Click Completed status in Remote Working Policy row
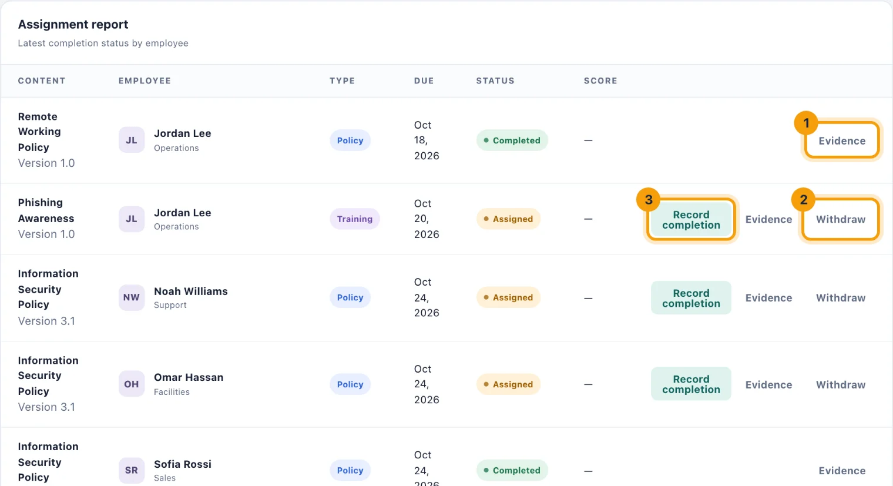Image resolution: width=893 pixels, height=486 pixels. (x=512, y=140)
